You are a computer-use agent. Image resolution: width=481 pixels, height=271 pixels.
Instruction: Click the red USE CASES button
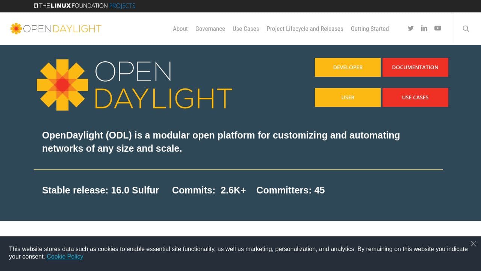415,97
